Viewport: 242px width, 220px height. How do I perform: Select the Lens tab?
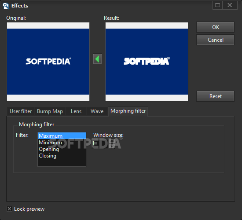[x=76, y=111]
